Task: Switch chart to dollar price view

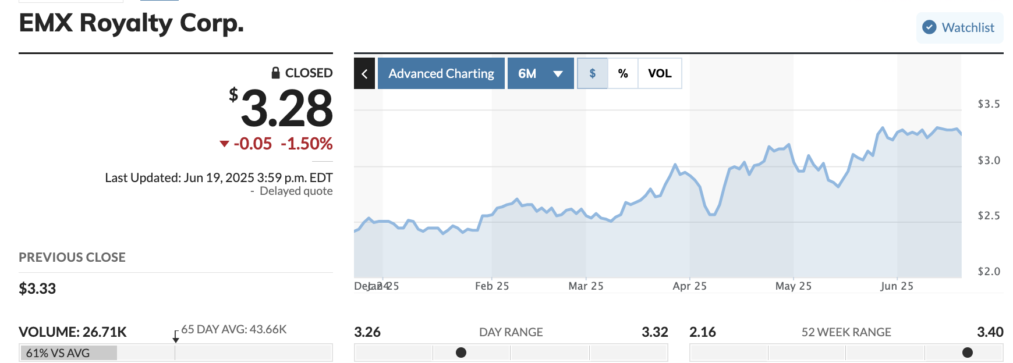Action: (x=593, y=74)
